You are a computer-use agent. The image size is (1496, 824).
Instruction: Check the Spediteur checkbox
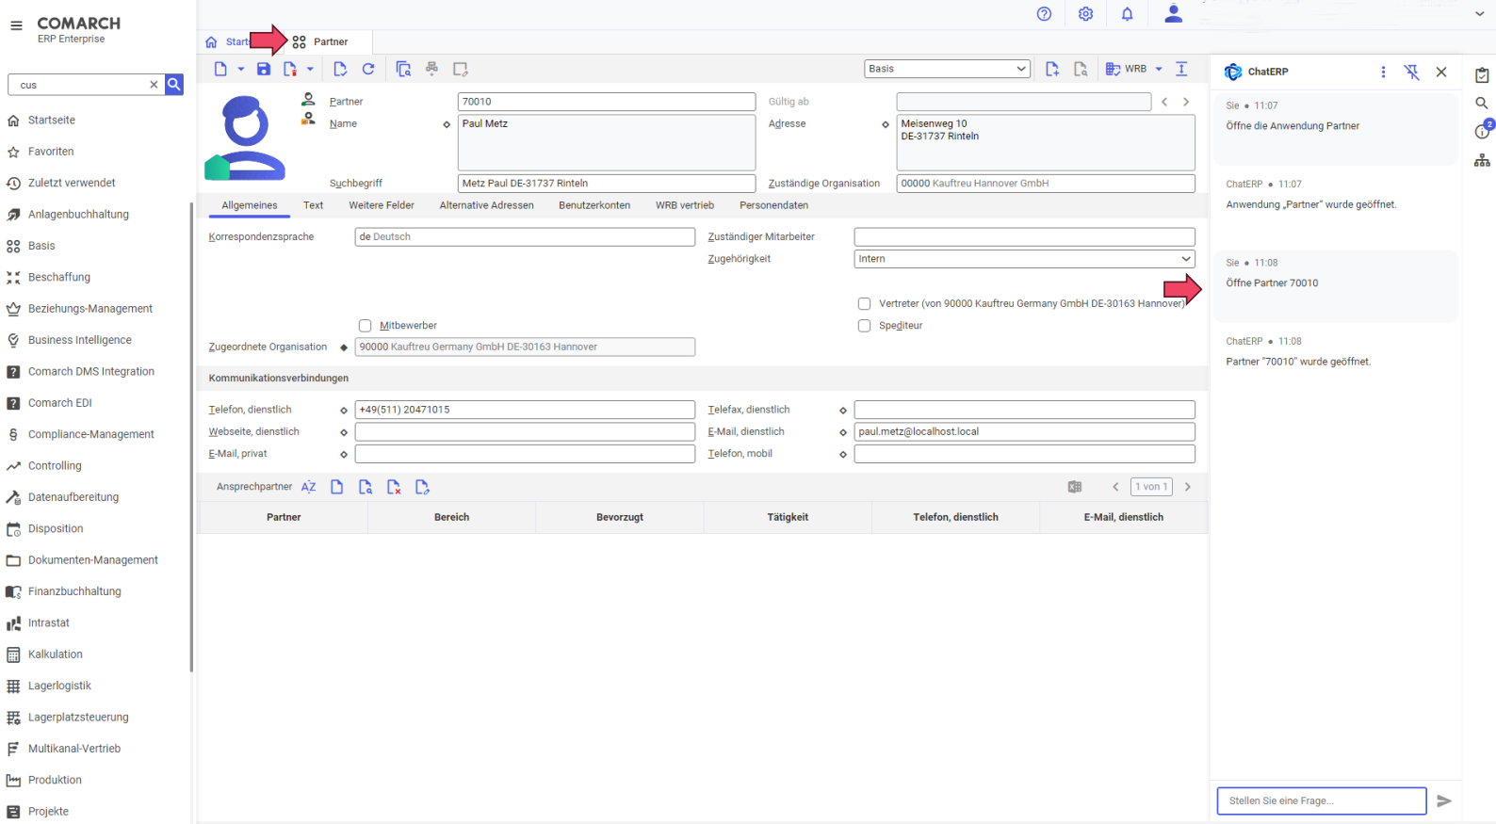[x=864, y=326]
